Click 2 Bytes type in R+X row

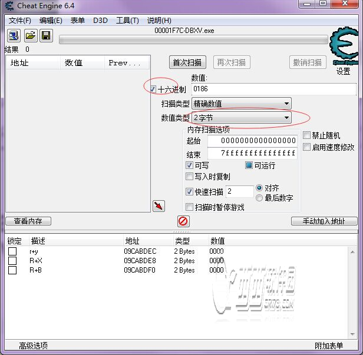[x=184, y=261]
